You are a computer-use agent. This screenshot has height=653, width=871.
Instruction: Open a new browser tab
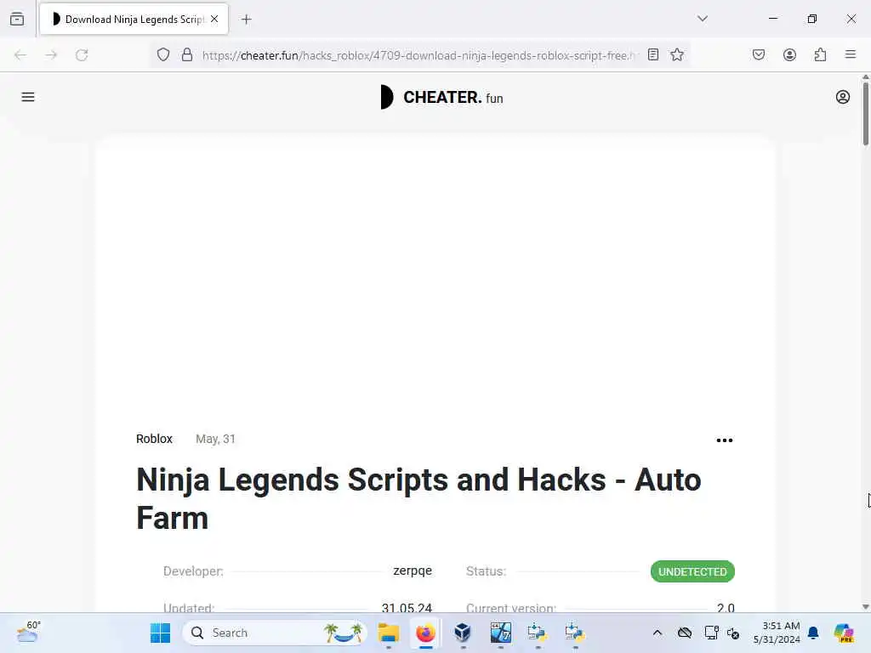(x=247, y=20)
